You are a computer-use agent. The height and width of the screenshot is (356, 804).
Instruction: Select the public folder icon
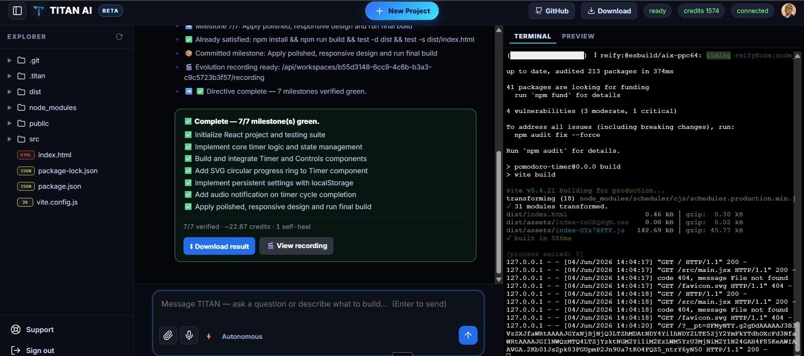tap(21, 123)
